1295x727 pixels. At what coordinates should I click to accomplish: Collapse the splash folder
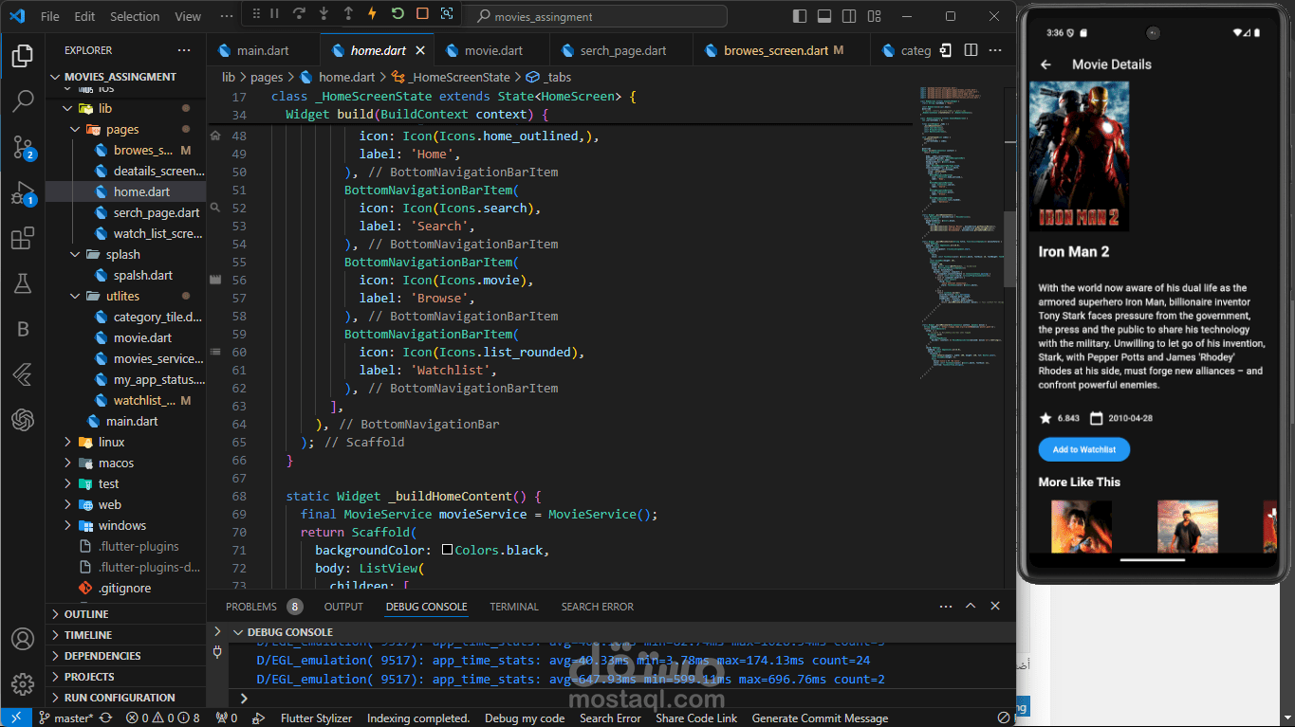(x=123, y=254)
